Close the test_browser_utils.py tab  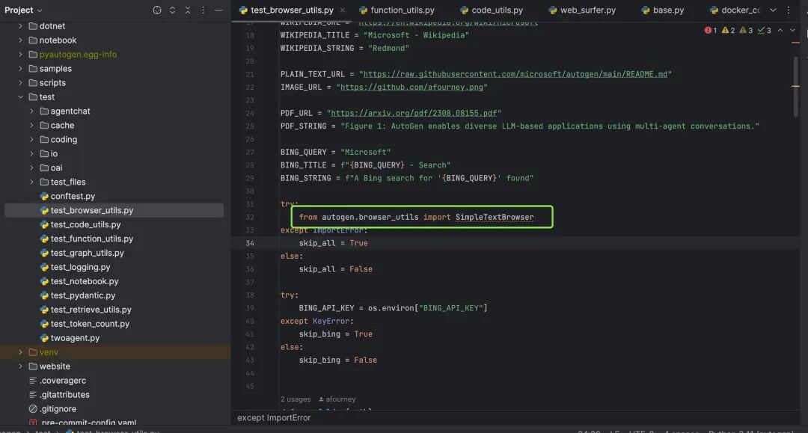pyautogui.click(x=342, y=10)
